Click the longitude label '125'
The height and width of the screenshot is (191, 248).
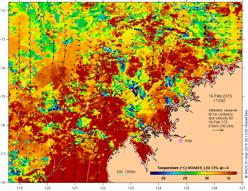[x=187, y=188]
